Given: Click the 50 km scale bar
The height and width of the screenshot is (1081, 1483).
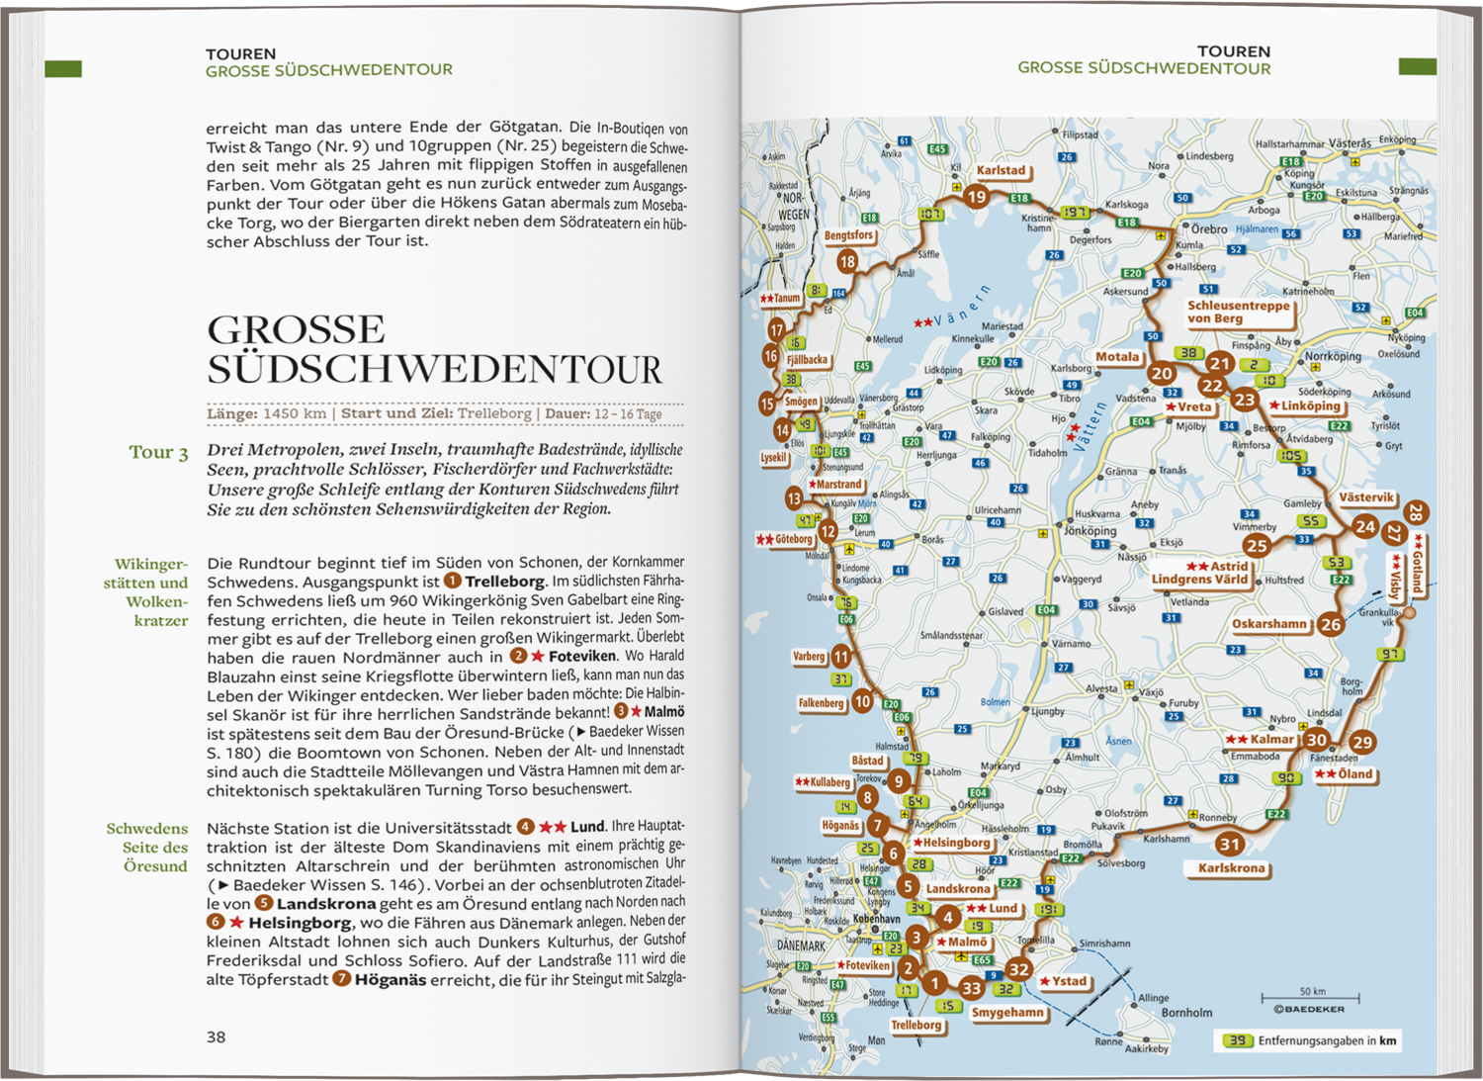Looking at the screenshot, I should click(1310, 998).
